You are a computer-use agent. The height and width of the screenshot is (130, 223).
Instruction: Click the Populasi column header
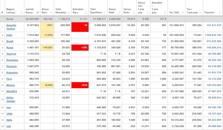coord(209,13)
